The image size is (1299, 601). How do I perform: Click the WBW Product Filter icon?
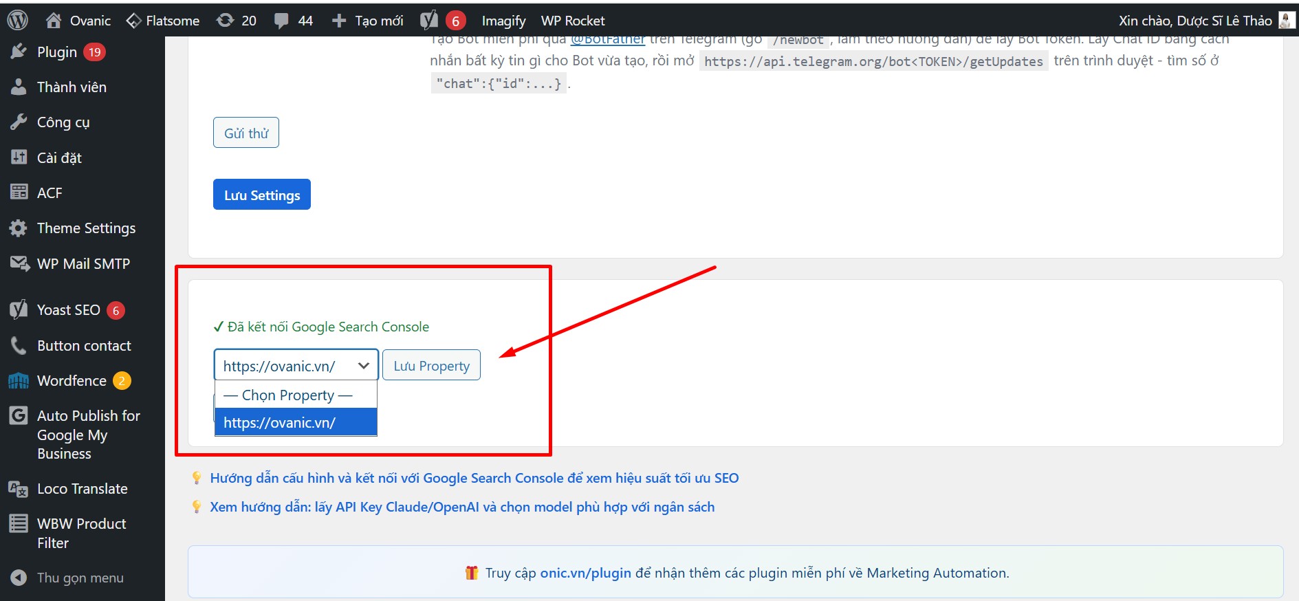(19, 523)
